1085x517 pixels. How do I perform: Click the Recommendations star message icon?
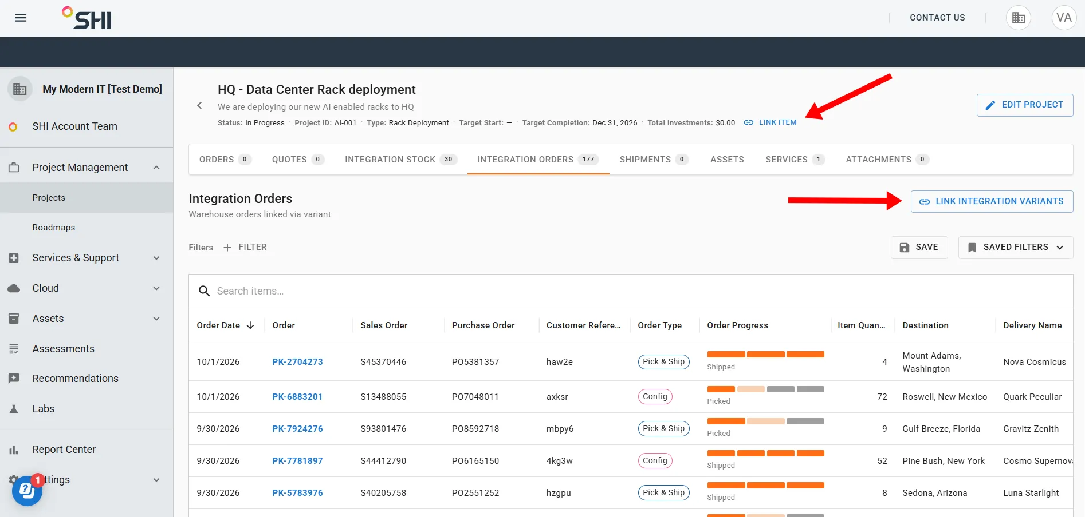click(x=14, y=379)
